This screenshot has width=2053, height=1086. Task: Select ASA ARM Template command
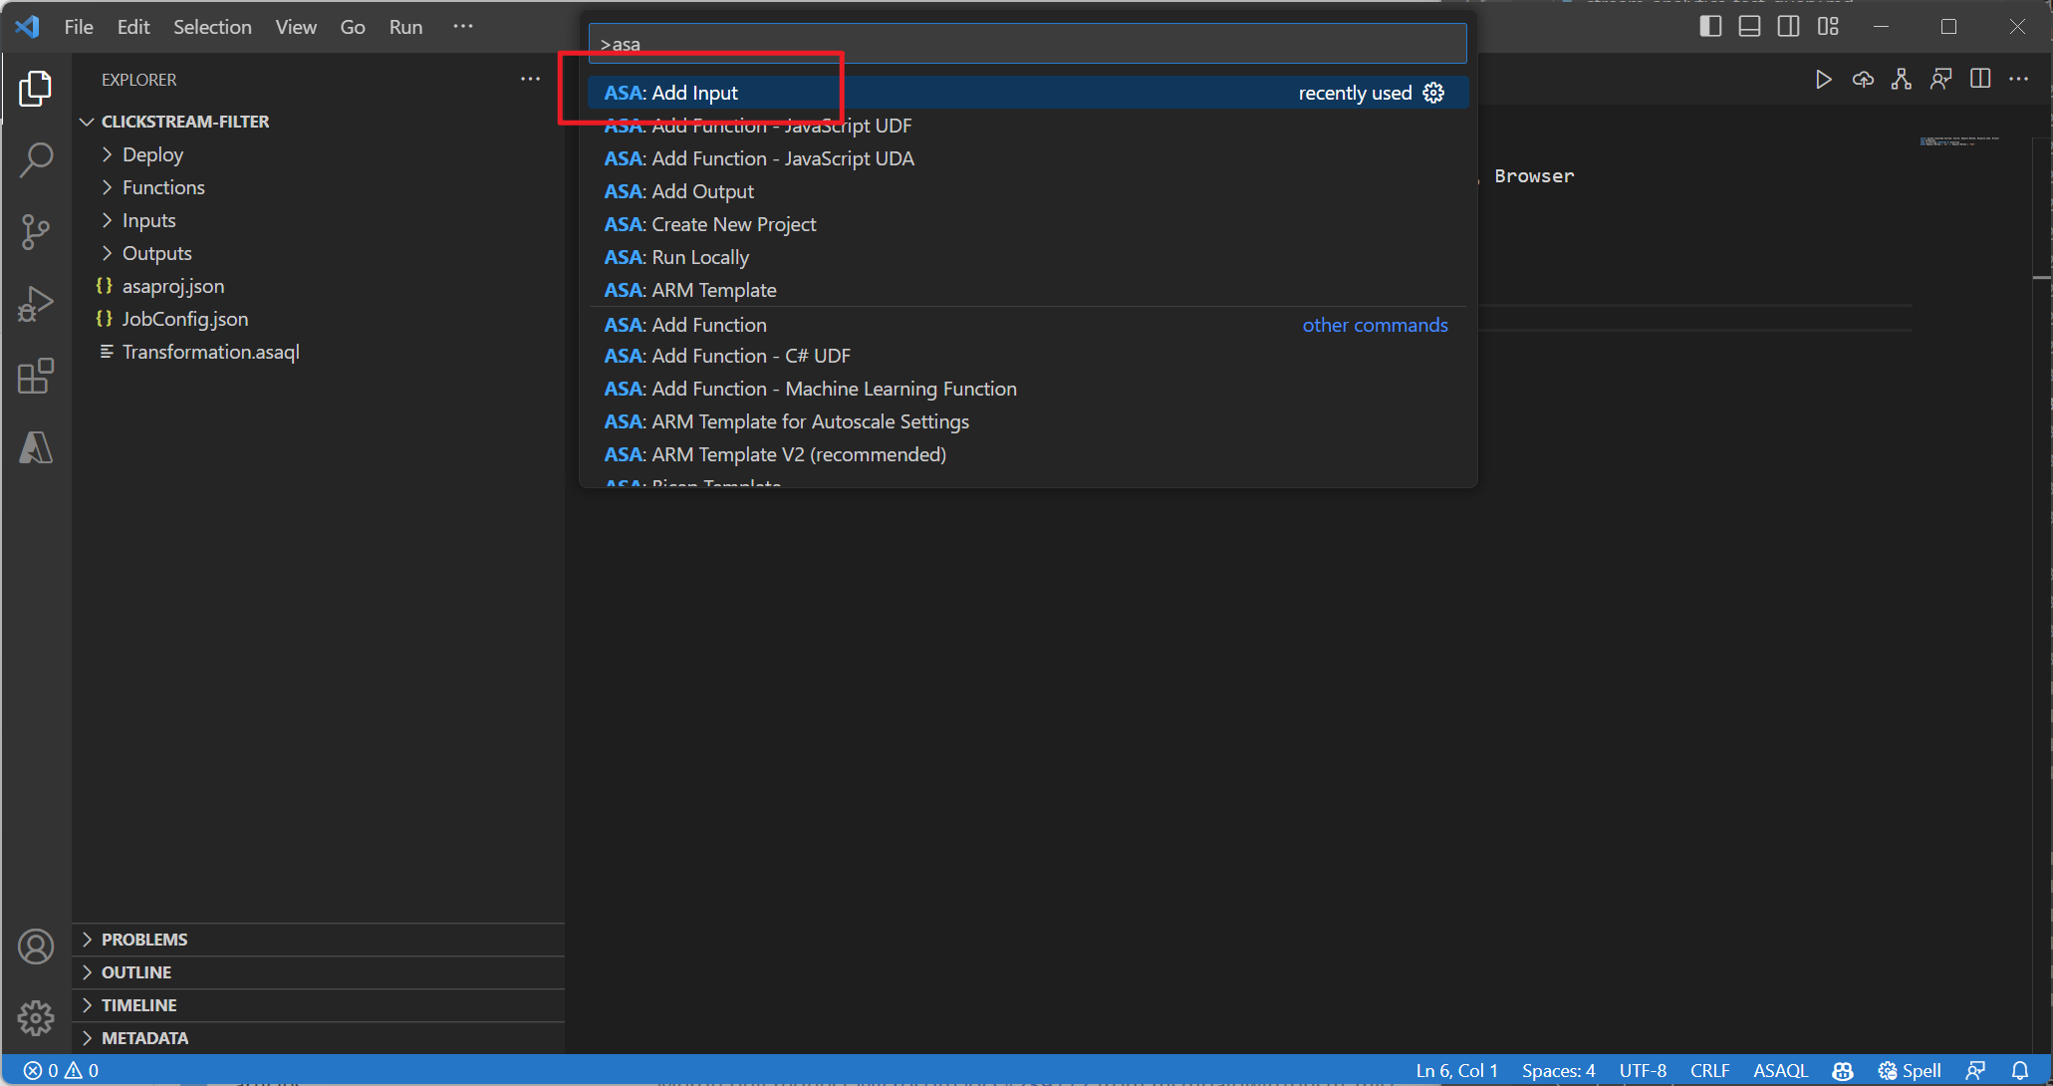[691, 289]
